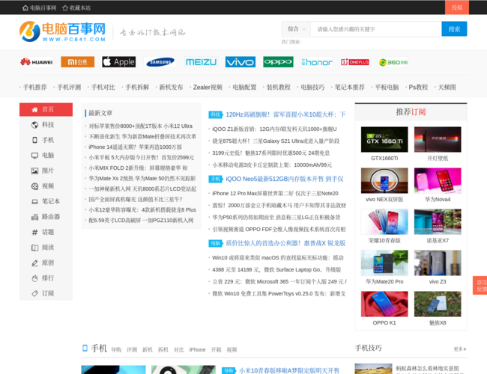Viewport: 487px width, 374px height.
Task: Open the 华为Nova4 thumbnail
Action: click(x=438, y=181)
